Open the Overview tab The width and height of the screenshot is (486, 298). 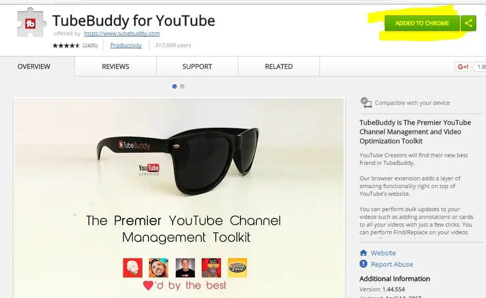pyautogui.click(x=34, y=66)
